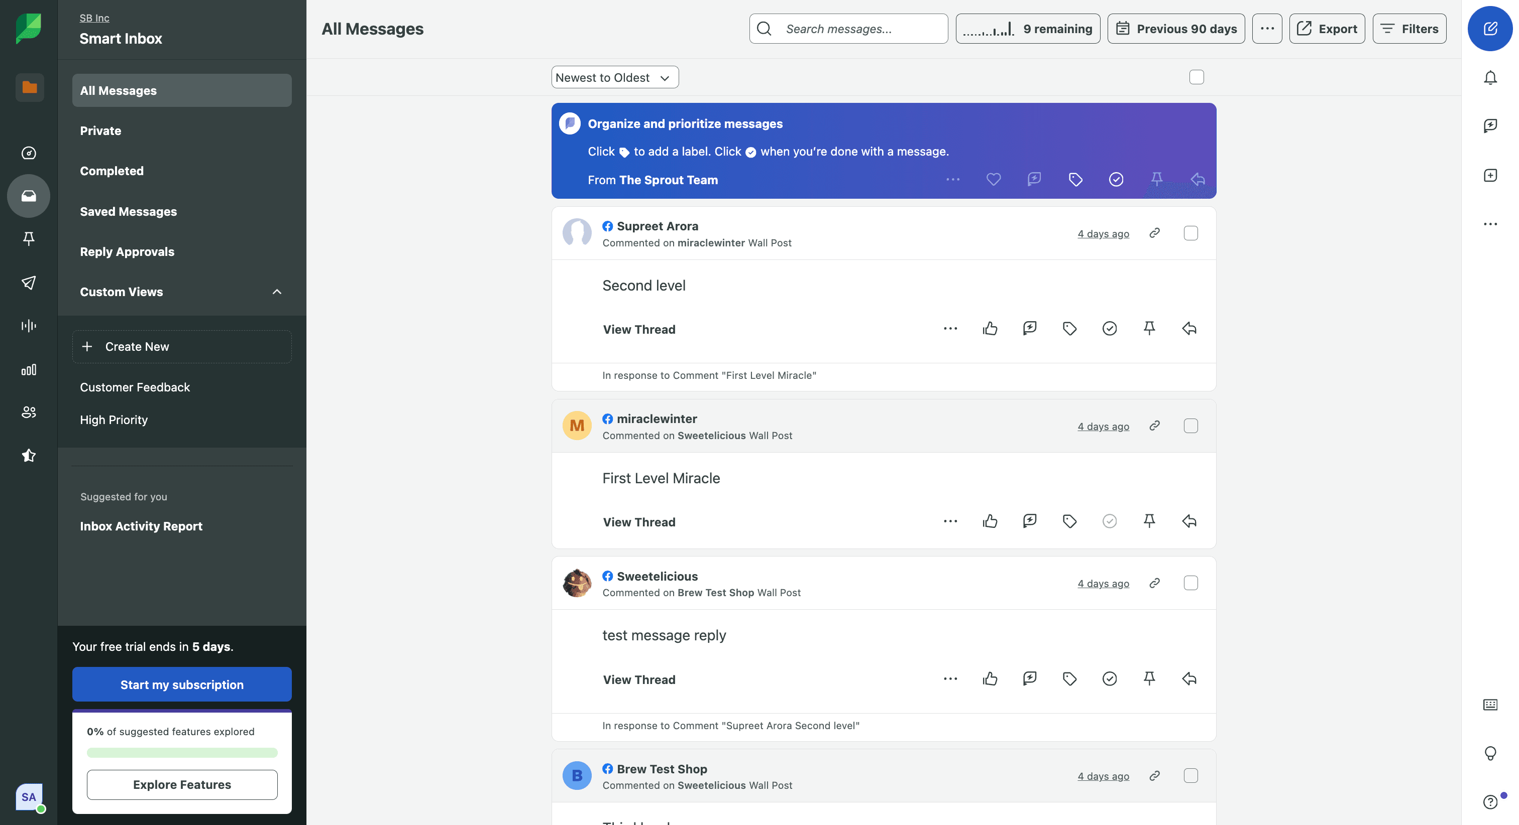Open the Reply Approvals view
Image resolution: width=1519 pixels, height=825 pixels.
pyautogui.click(x=127, y=251)
